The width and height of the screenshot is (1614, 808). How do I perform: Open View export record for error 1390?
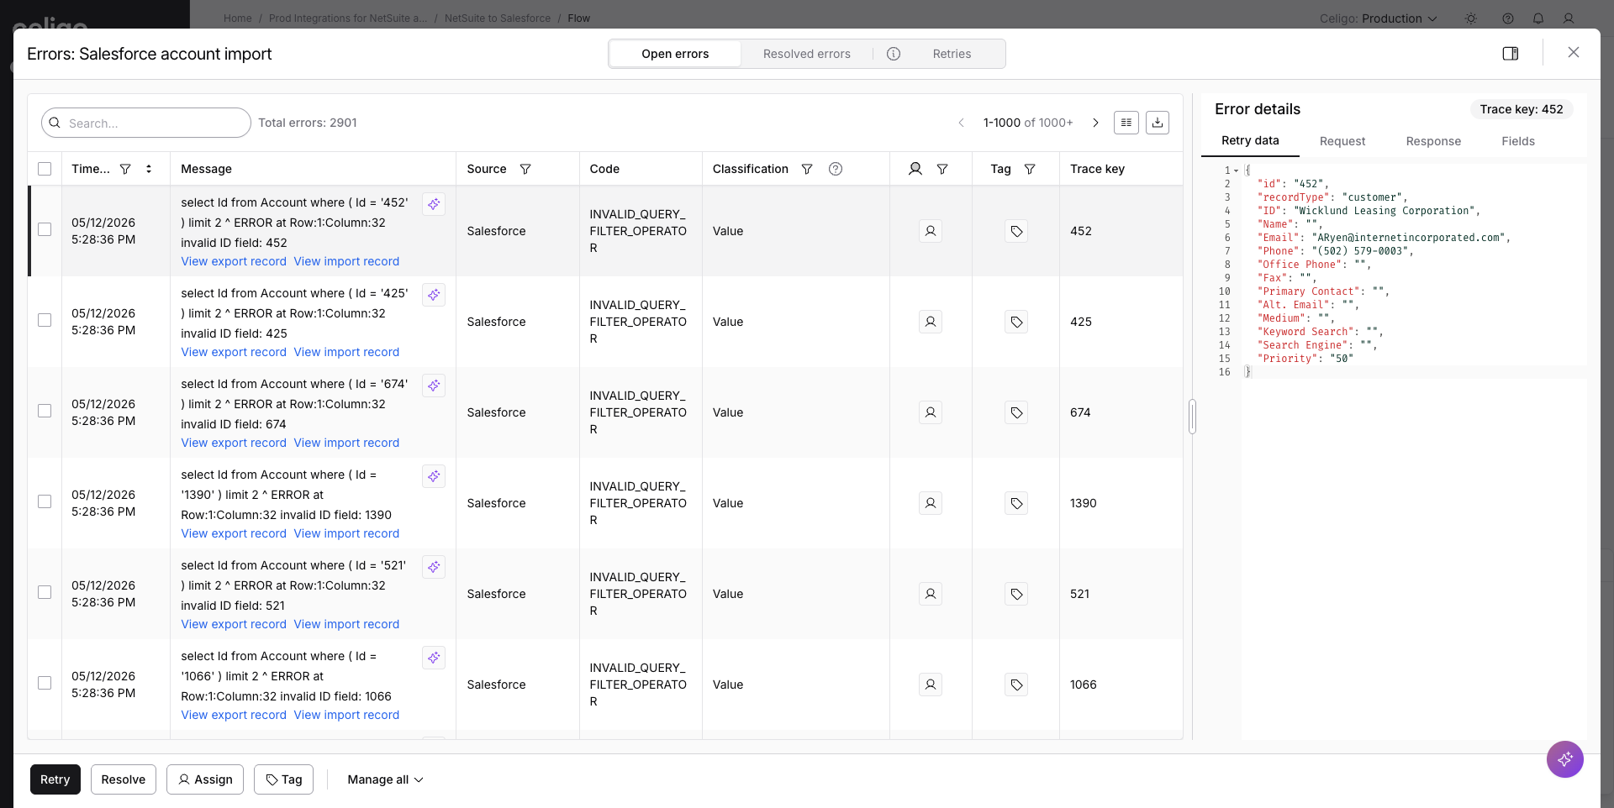pyautogui.click(x=234, y=533)
